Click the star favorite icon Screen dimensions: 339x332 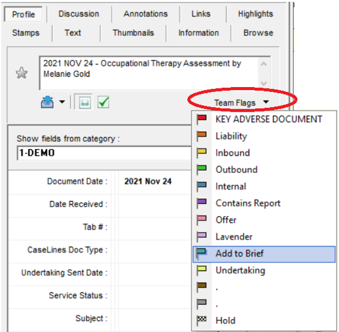(22, 73)
